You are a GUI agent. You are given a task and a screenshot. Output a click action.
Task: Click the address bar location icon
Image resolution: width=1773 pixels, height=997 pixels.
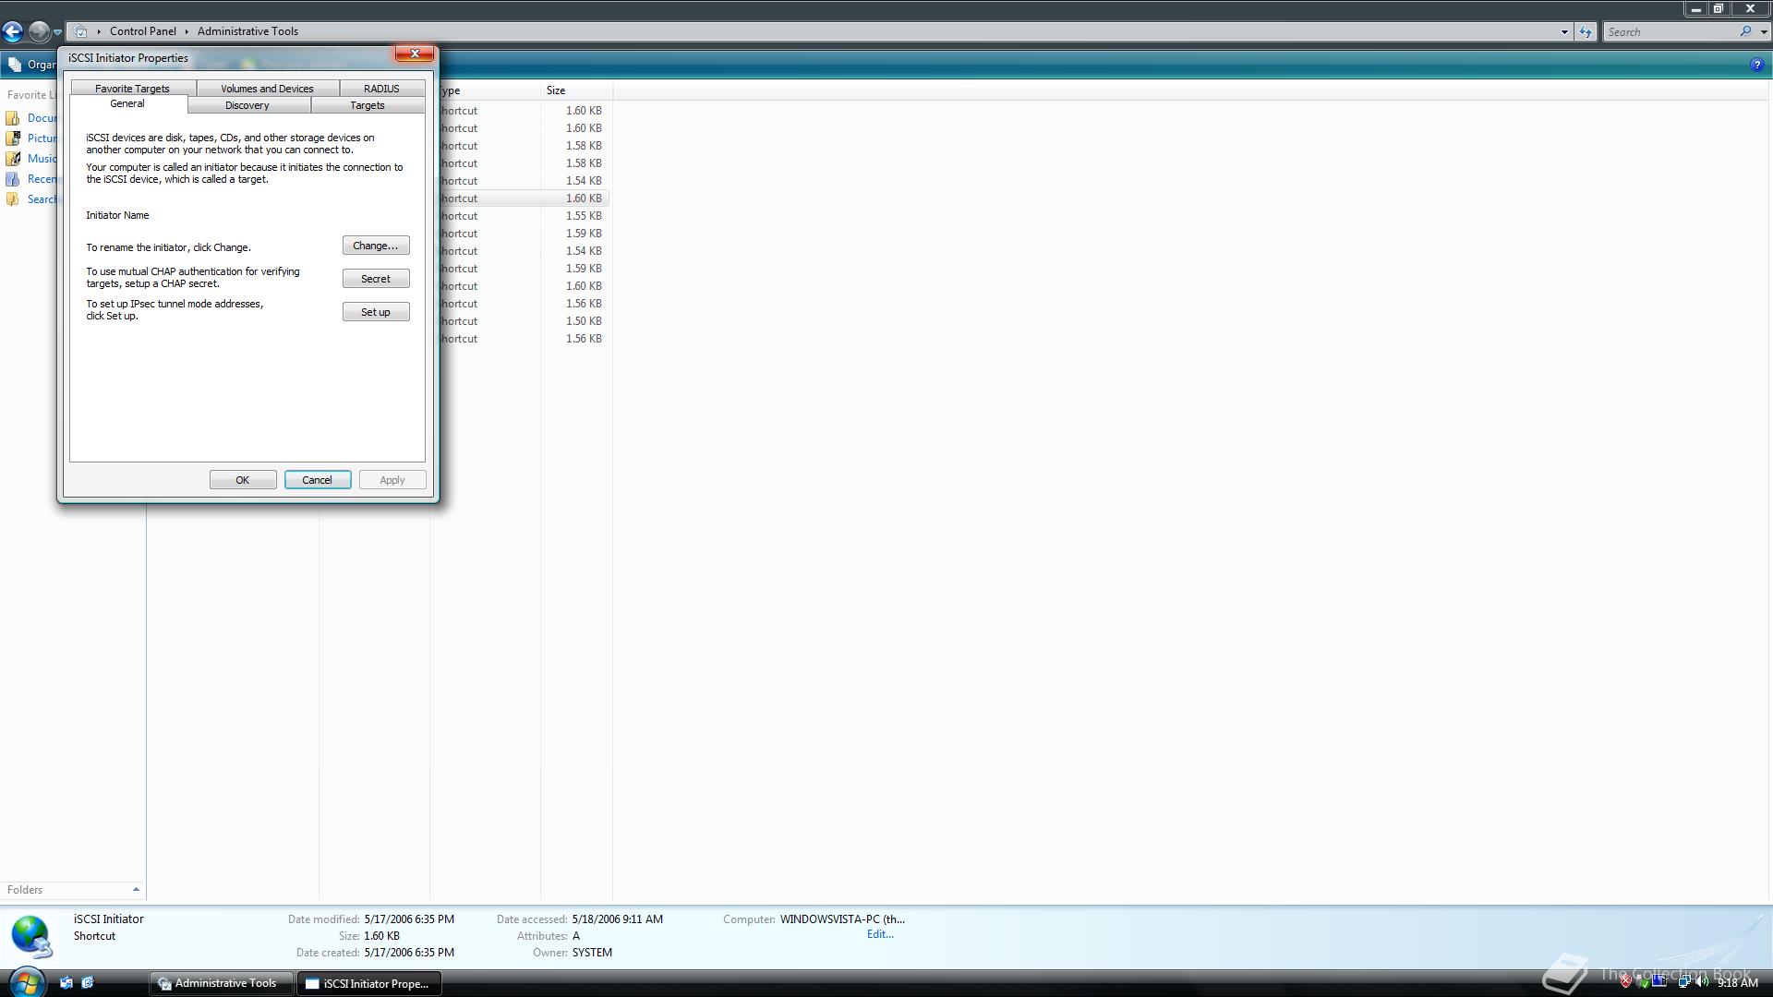tap(81, 31)
